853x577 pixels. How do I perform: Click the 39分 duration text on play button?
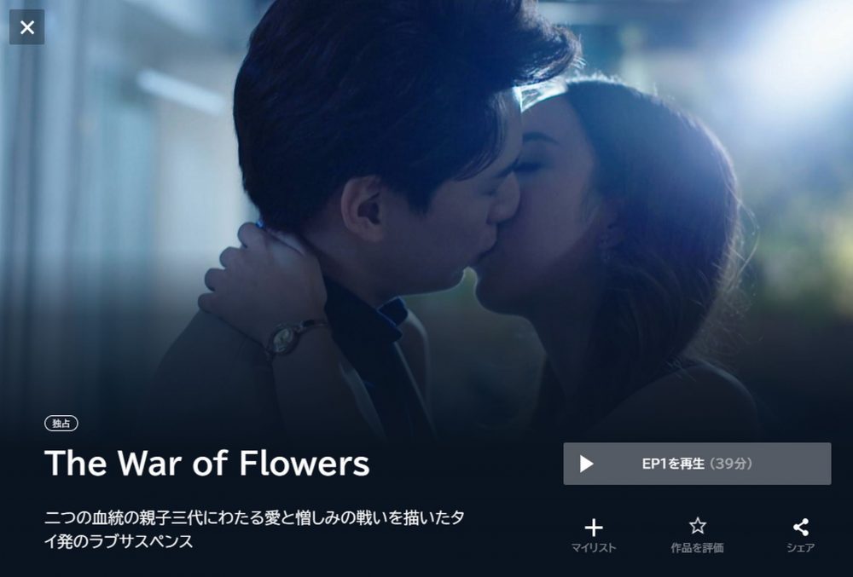[x=731, y=464]
